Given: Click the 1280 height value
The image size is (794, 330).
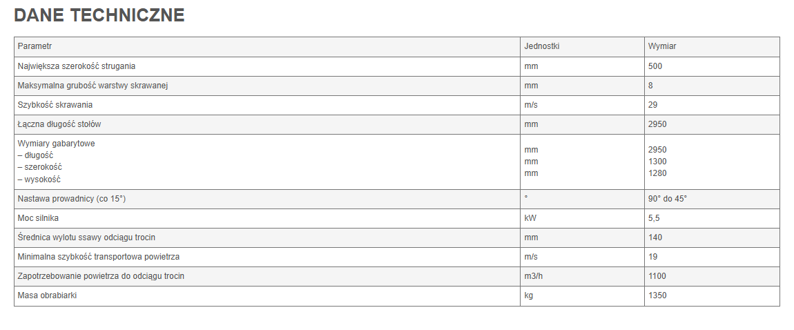Looking at the screenshot, I should 657,173.
